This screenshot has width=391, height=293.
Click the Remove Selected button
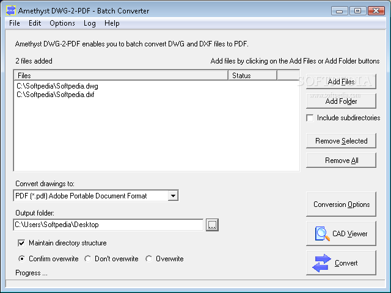[x=341, y=141]
